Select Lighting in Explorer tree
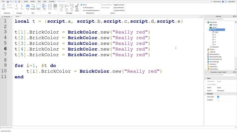 (x=212, y=52)
